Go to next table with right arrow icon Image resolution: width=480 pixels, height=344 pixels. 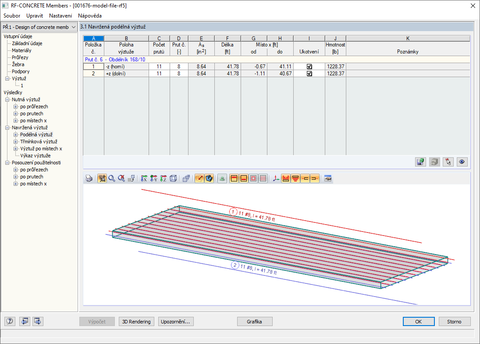pyautogui.click(x=38, y=321)
